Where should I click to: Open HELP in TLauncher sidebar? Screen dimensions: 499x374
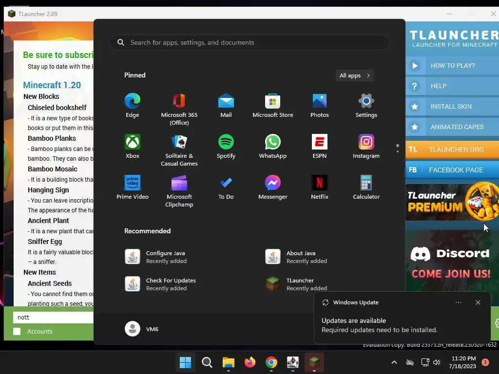pyautogui.click(x=452, y=86)
